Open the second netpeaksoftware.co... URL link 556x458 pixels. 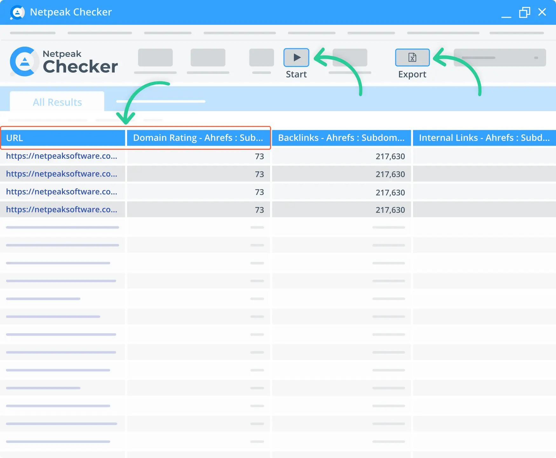62,174
